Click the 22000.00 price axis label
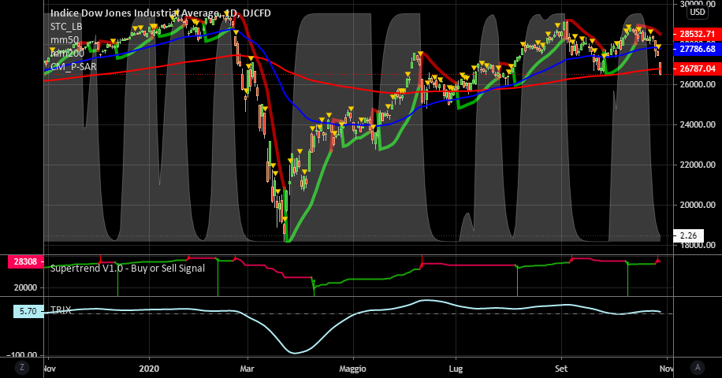Image resolution: width=722 pixels, height=378 pixels. pyautogui.click(x=697, y=165)
